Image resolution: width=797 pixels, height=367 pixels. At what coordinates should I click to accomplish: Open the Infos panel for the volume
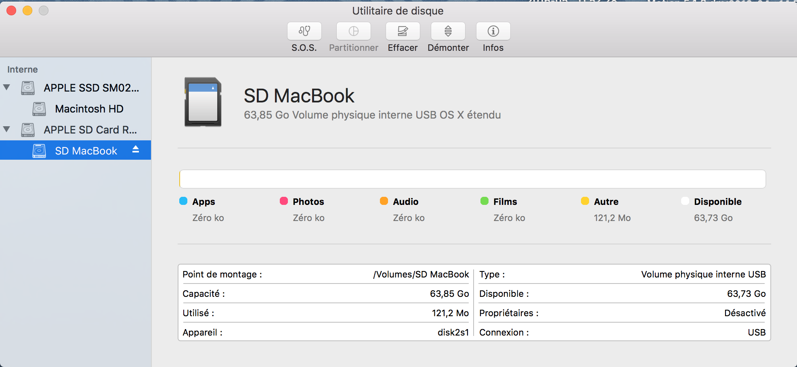point(493,31)
